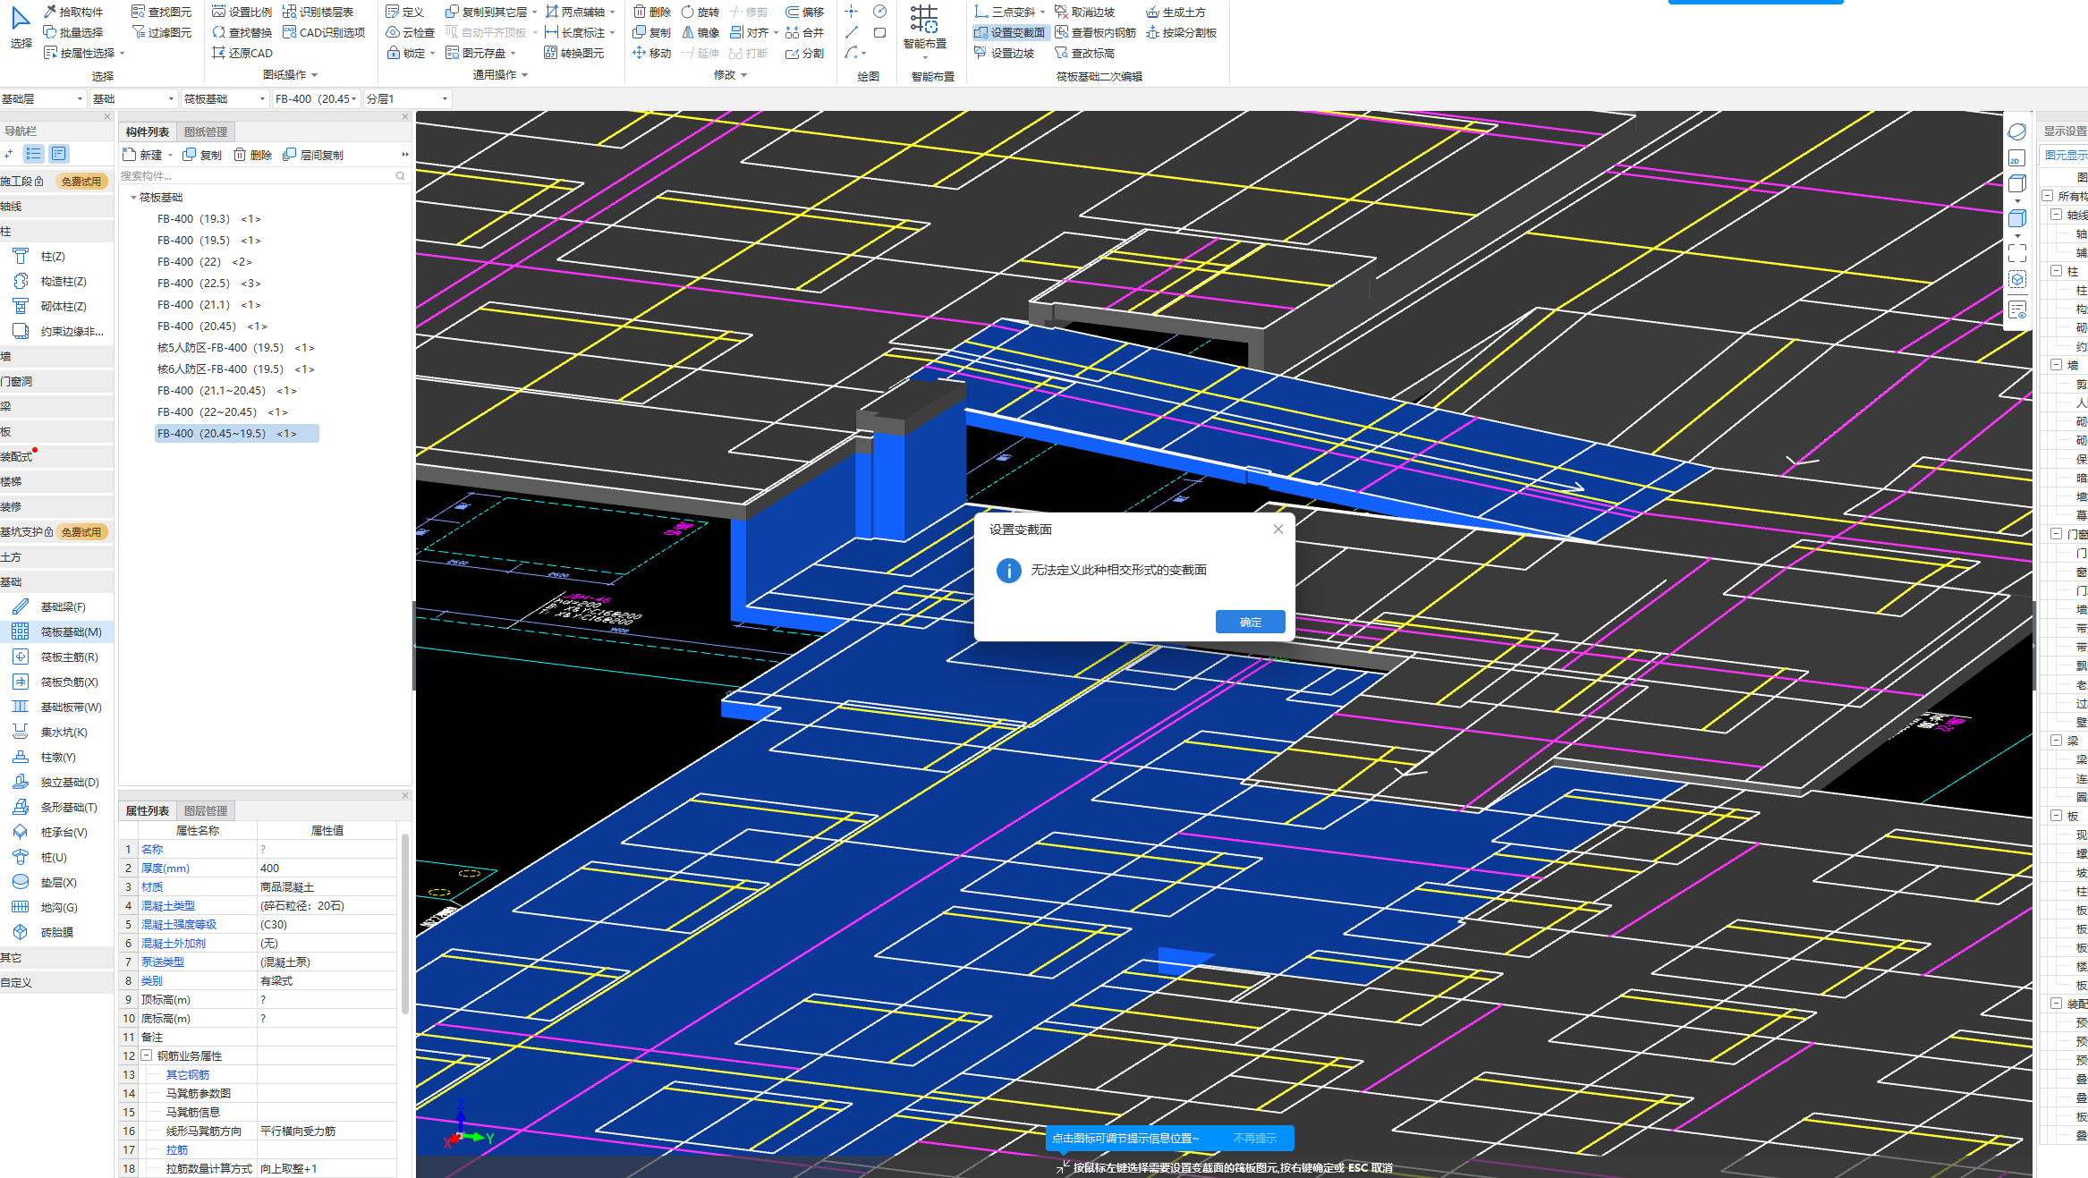This screenshot has height=1178, width=2088.
Task: Collapse the 墙 group in display settings
Action: click(2056, 365)
